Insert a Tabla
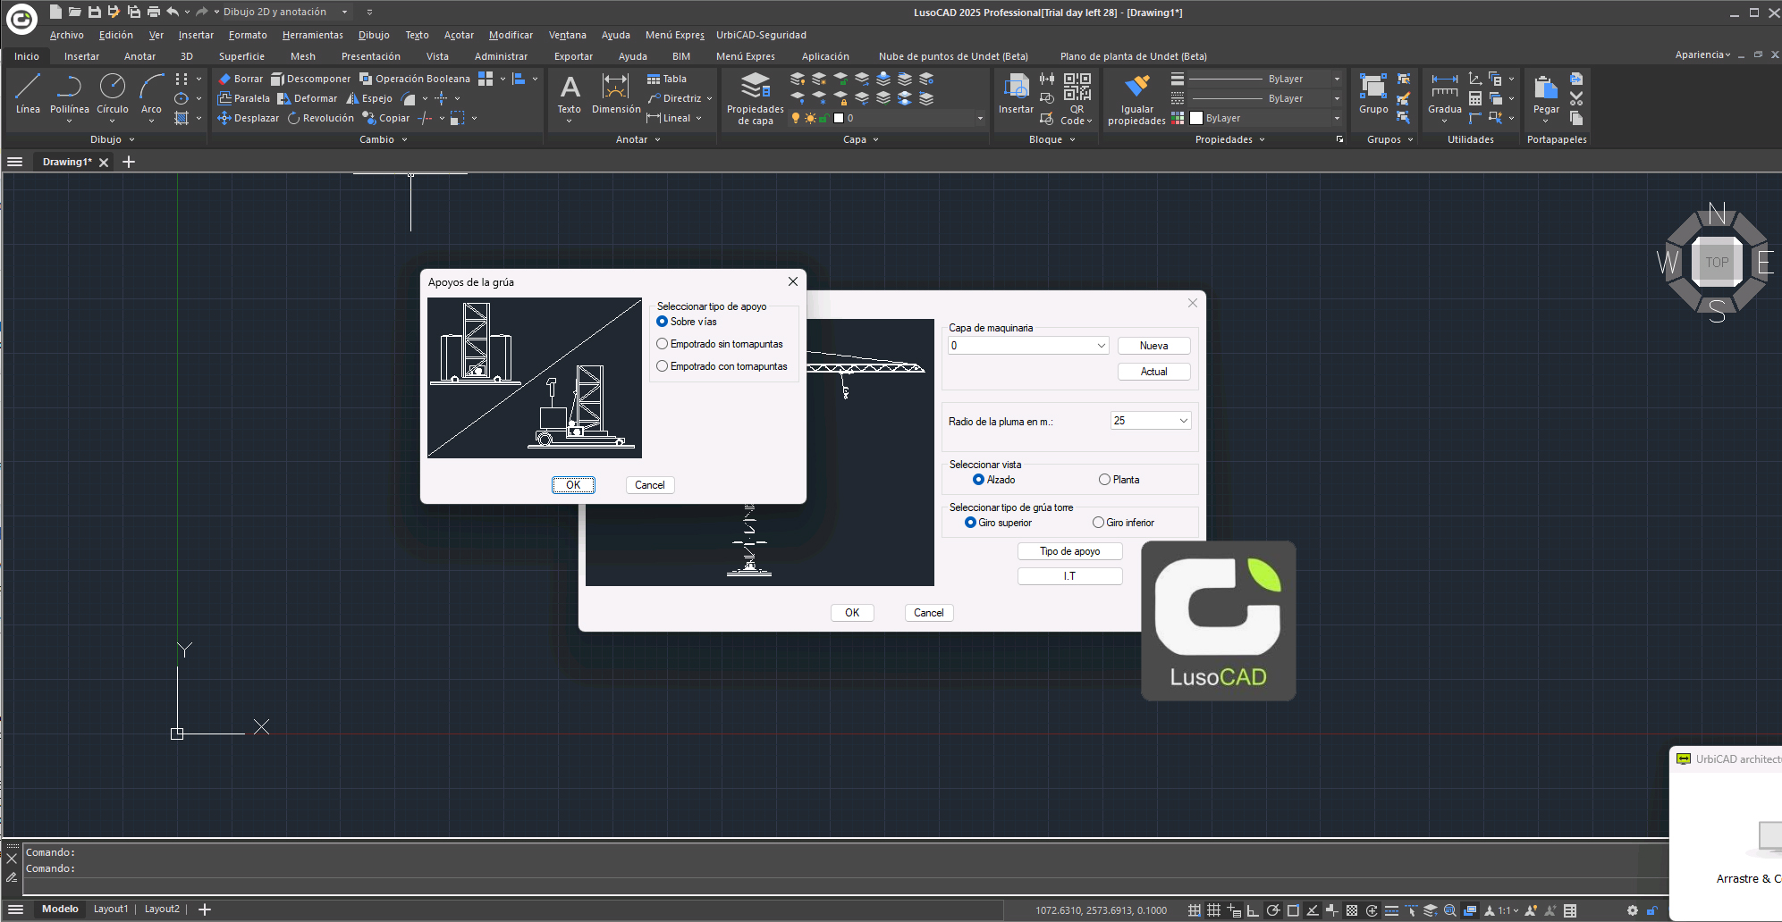Viewport: 1782px width, 922px height. (x=667, y=79)
